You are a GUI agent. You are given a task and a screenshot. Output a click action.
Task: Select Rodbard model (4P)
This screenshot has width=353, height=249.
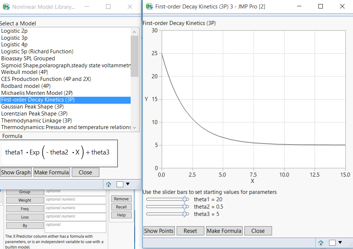65,86
